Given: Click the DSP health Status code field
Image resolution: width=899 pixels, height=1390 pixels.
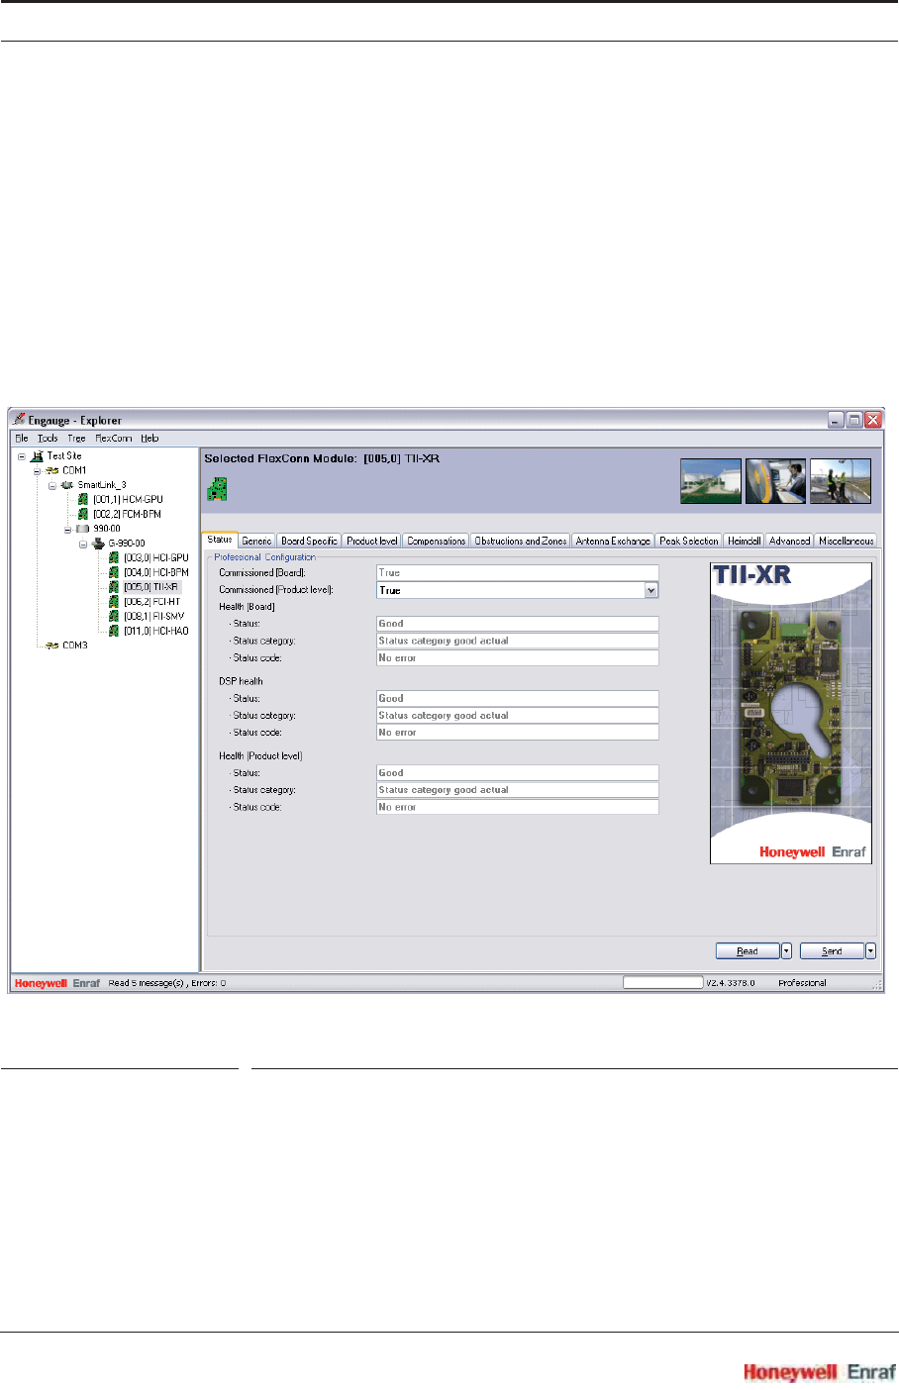Looking at the screenshot, I should (x=518, y=733).
